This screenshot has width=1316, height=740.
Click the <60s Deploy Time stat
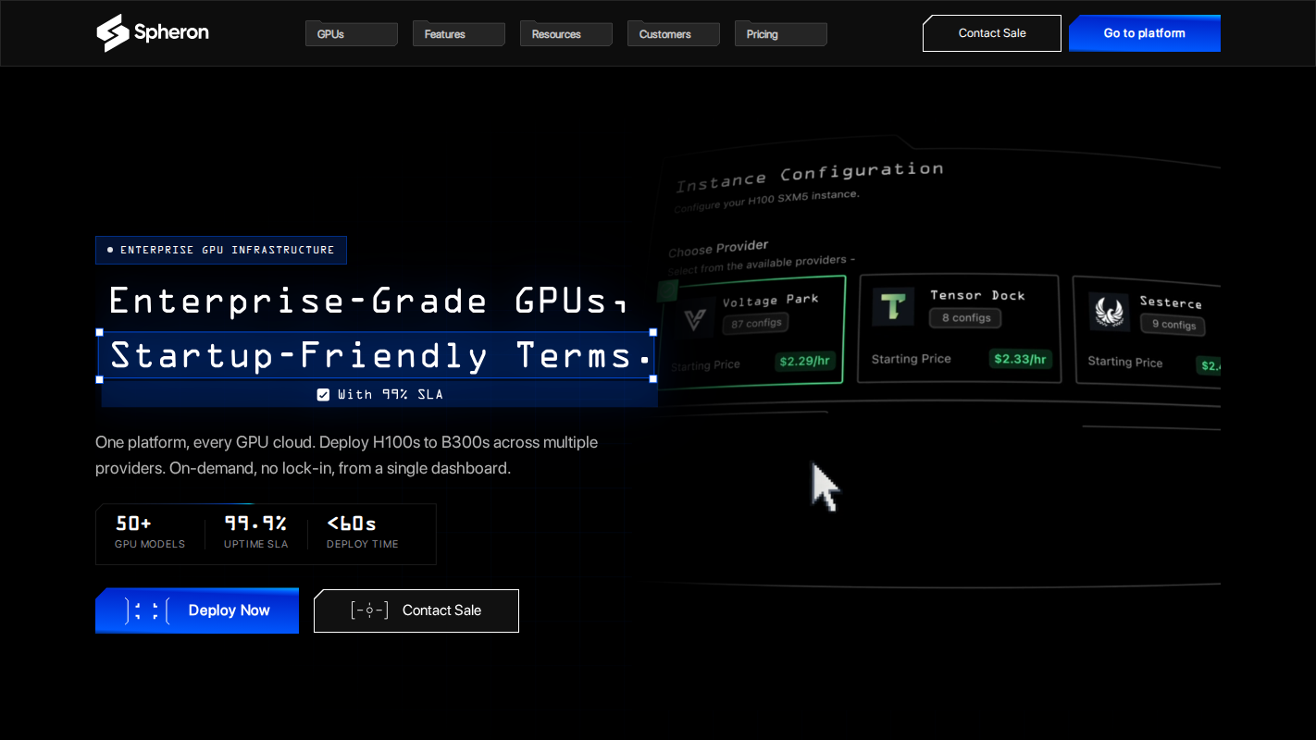click(363, 534)
